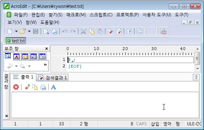Open the 스크립트(C) menu
The image size is (204, 130).
coord(101,15)
